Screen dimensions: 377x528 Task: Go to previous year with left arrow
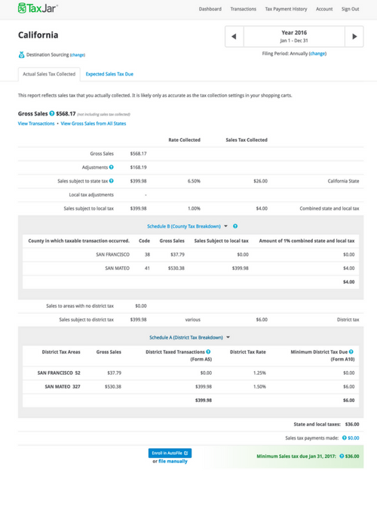[x=234, y=36]
